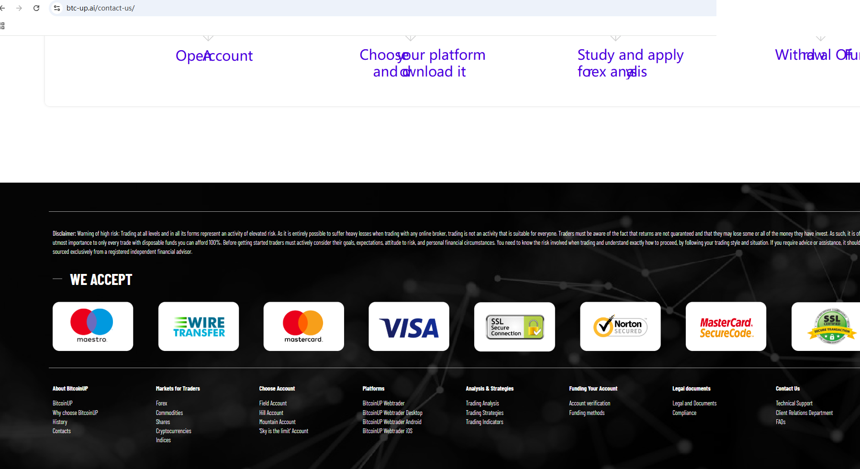Open the Trading Indicators link
The image size is (860, 469).
click(x=484, y=422)
